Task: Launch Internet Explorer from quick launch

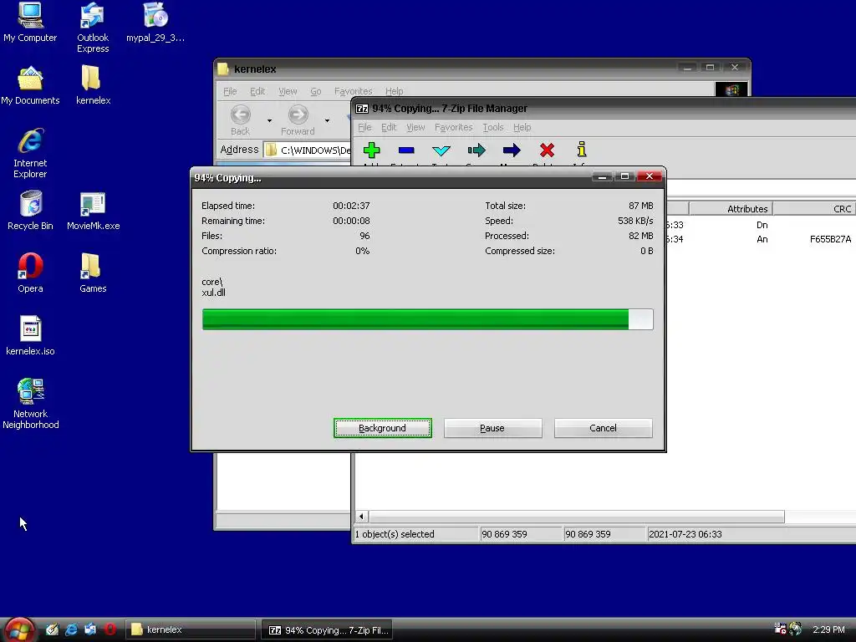Action: [x=72, y=629]
